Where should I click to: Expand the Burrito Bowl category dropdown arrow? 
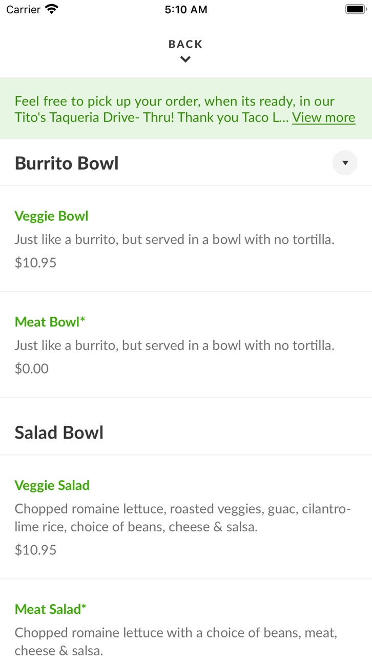click(345, 163)
